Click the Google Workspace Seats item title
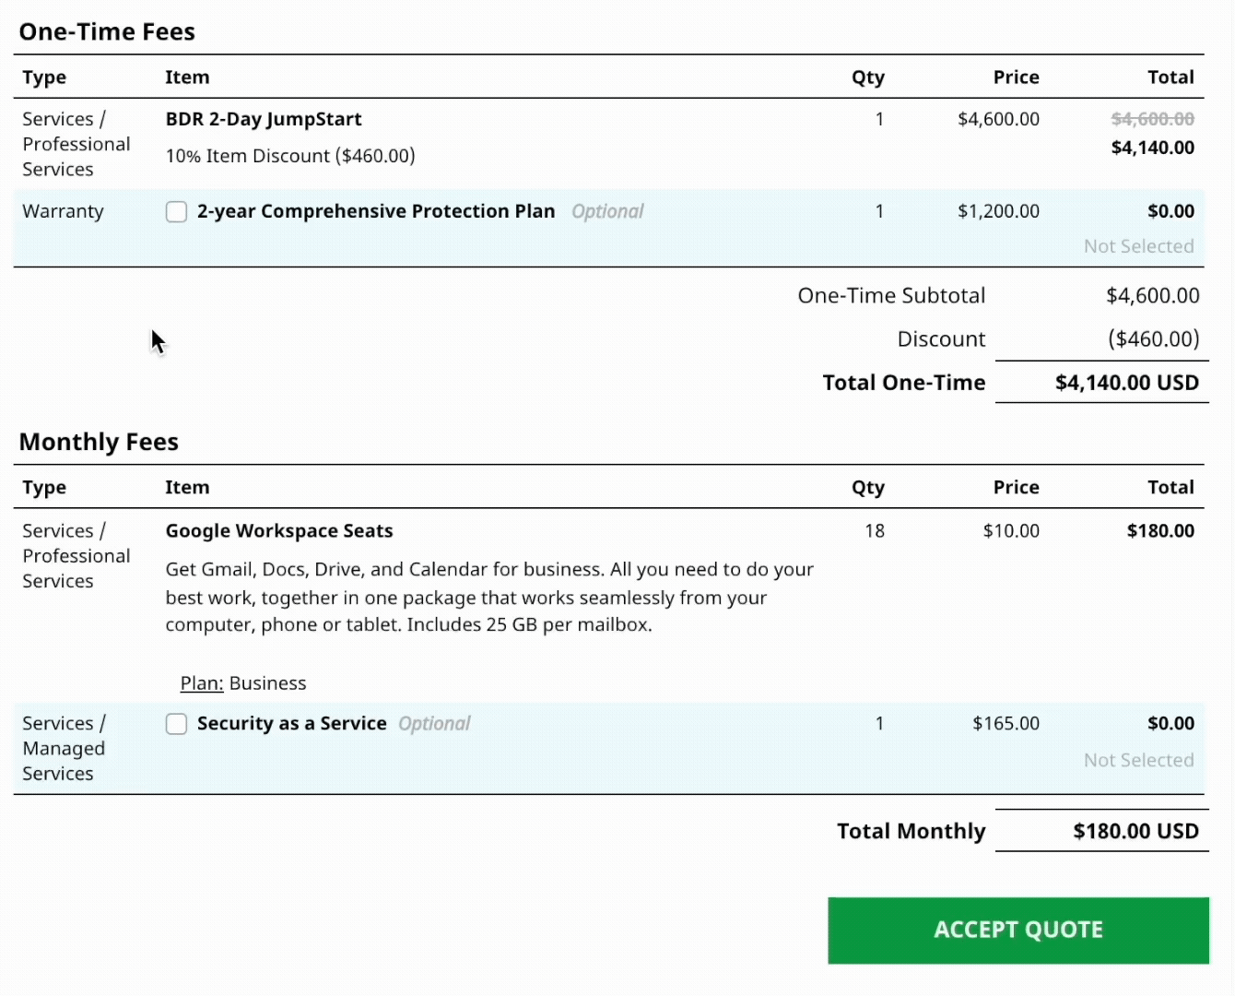This screenshot has height=996, width=1235. tap(279, 531)
